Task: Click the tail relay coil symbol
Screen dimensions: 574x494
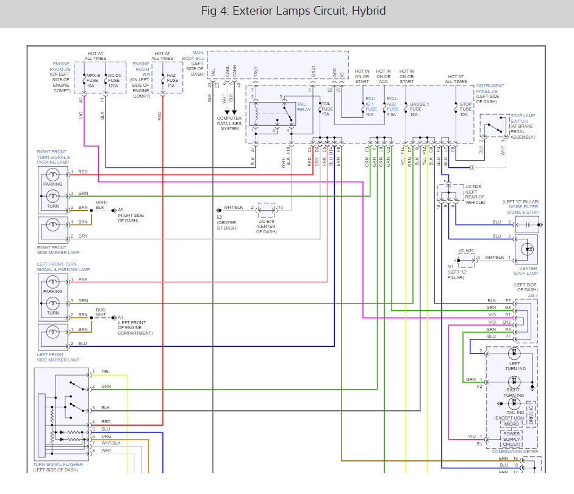Action: pos(256,114)
